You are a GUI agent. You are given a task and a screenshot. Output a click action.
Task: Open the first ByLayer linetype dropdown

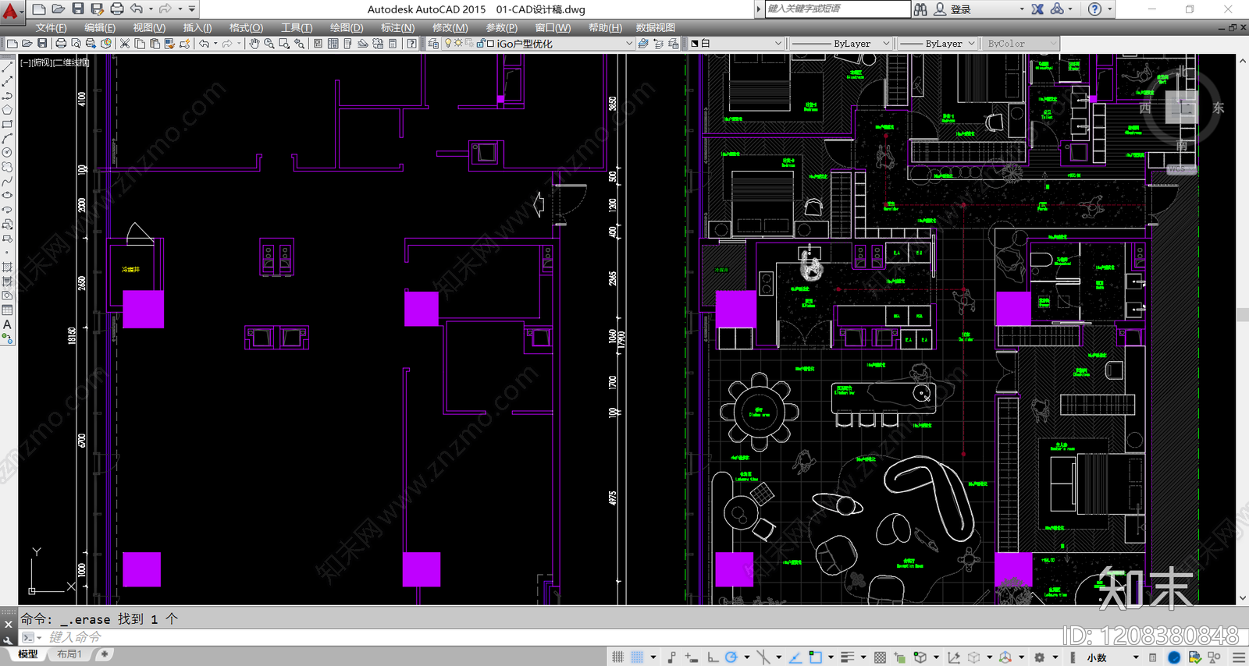click(840, 44)
